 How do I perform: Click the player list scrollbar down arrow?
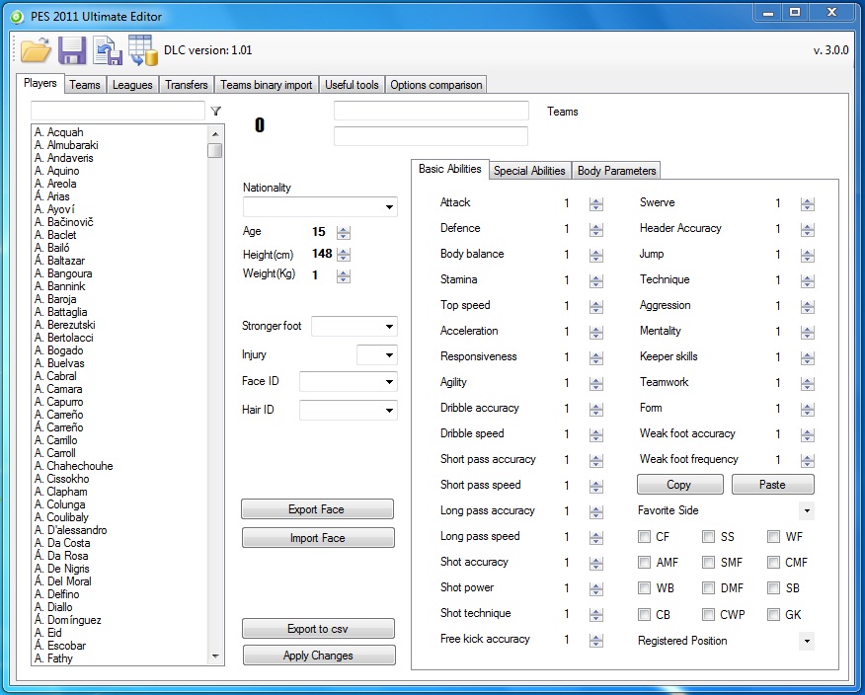(x=215, y=656)
